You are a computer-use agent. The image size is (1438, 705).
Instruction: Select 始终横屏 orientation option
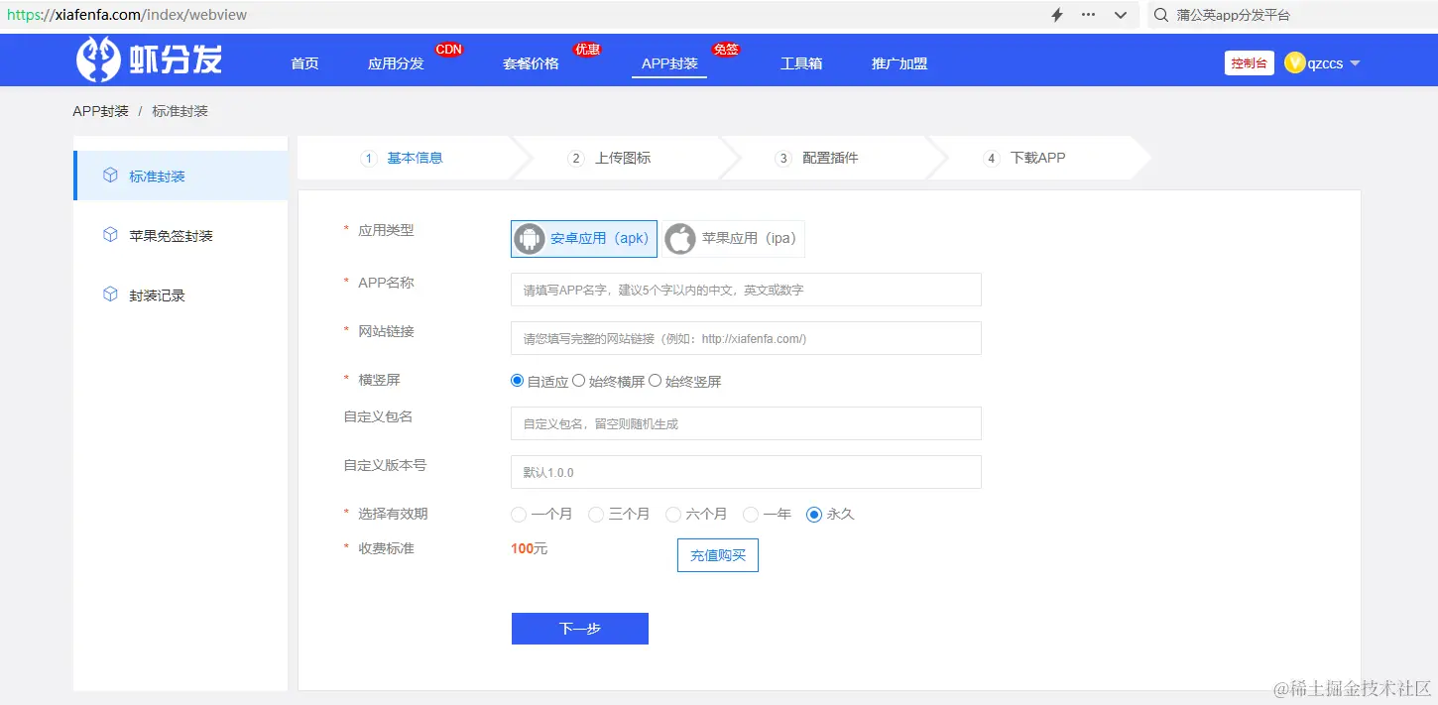click(579, 381)
